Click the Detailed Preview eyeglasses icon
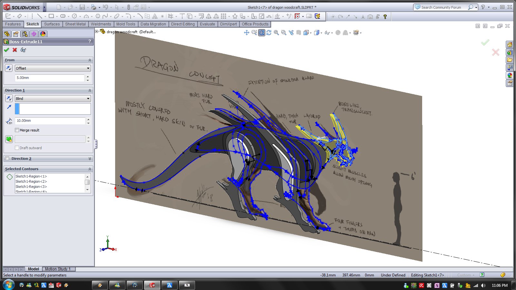Viewport: 516px width, 290px height. point(23,50)
